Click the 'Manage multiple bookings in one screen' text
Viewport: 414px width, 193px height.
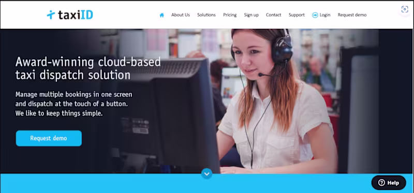pos(73,94)
